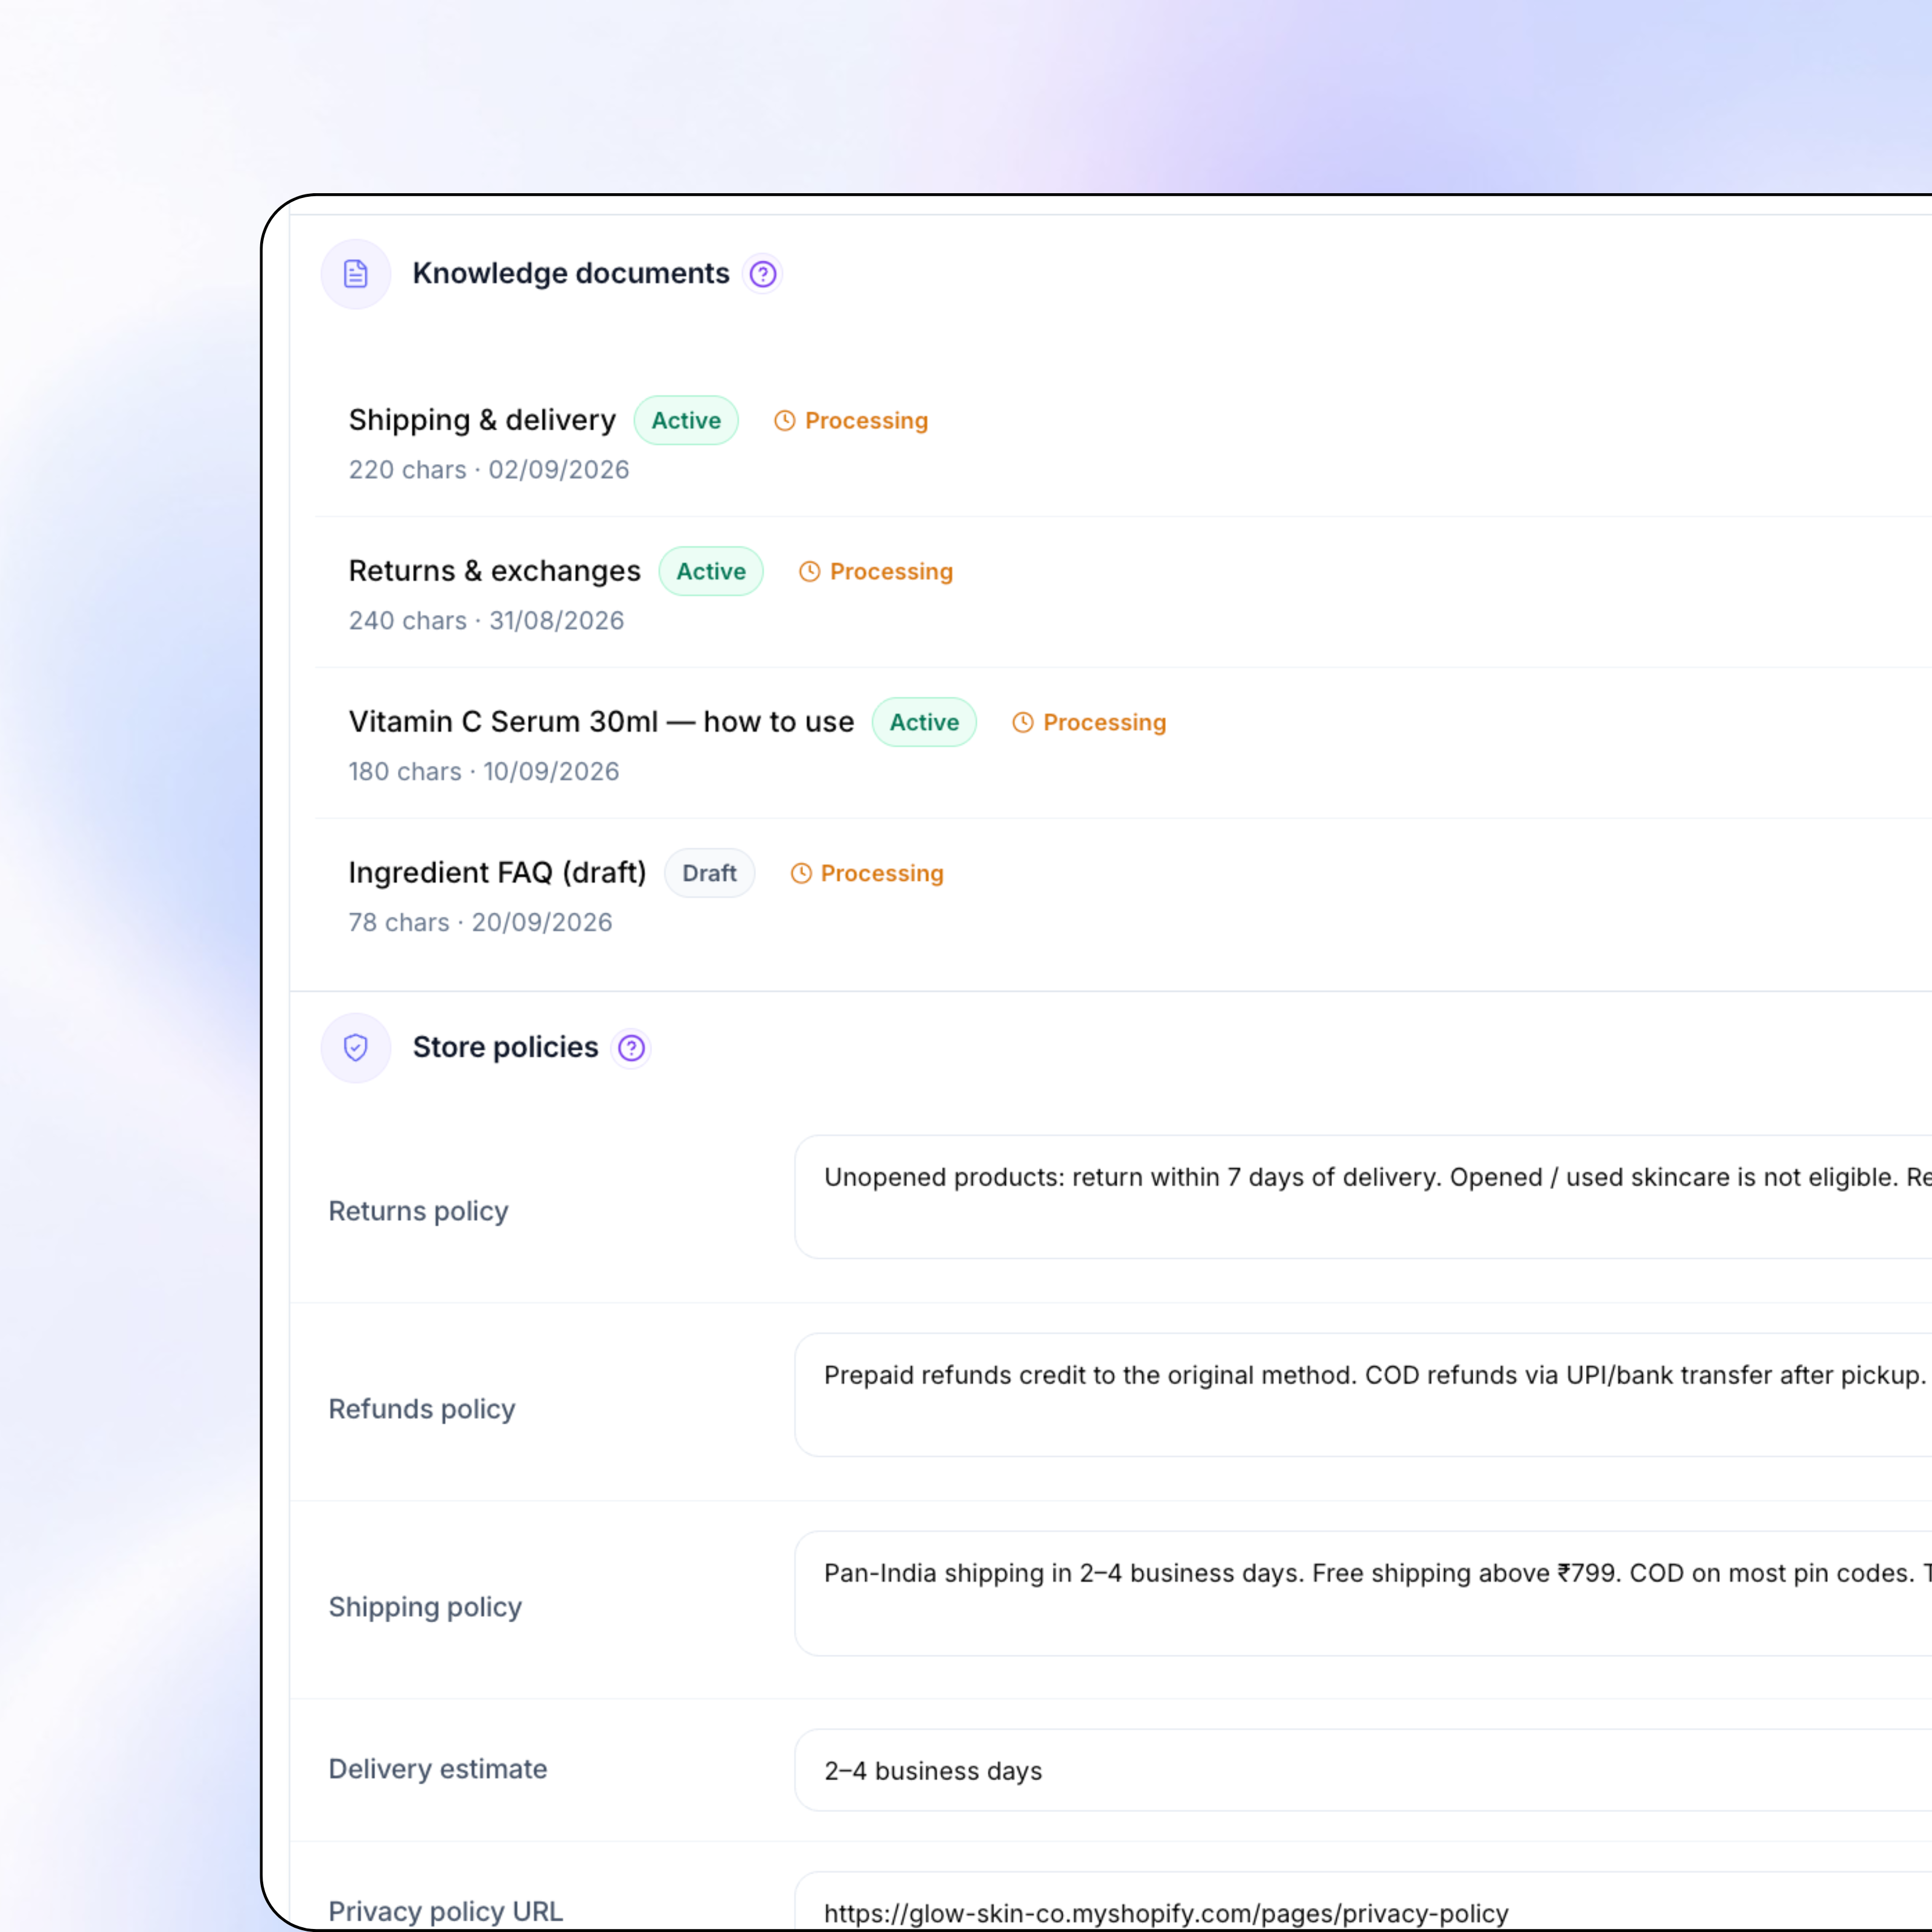1932x1932 pixels.
Task: Click the clock icon beside Returns & exchanges
Action: coord(810,572)
